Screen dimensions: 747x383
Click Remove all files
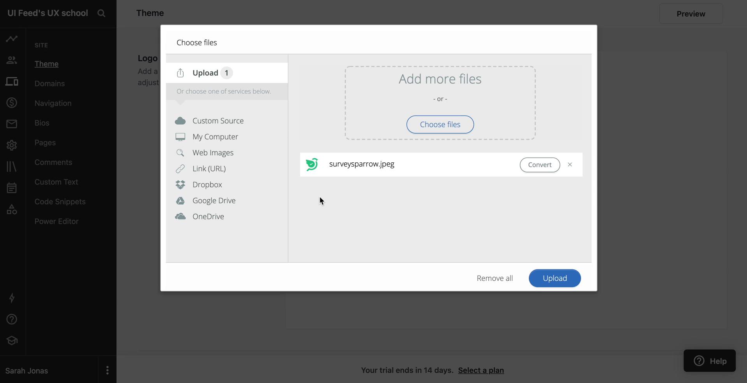click(x=494, y=278)
